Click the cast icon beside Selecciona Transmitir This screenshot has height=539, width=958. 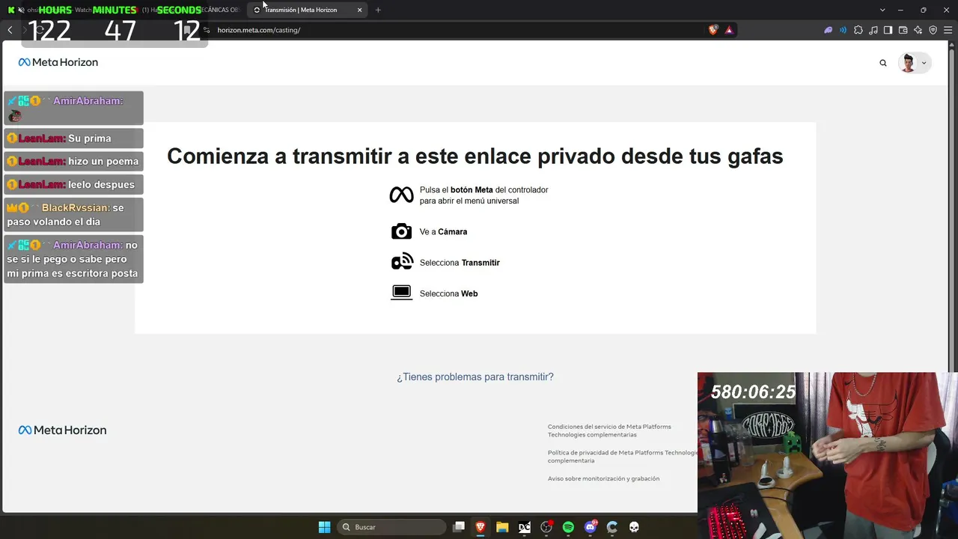401,262
